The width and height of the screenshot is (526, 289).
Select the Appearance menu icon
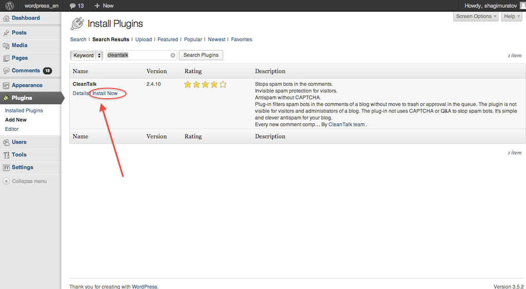click(x=6, y=85)
